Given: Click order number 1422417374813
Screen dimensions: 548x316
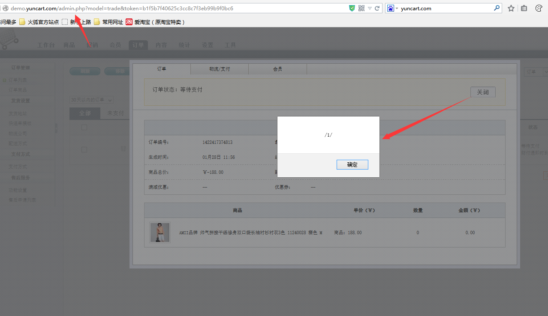Looking at the screenshot, I should (x=217, y=142).
